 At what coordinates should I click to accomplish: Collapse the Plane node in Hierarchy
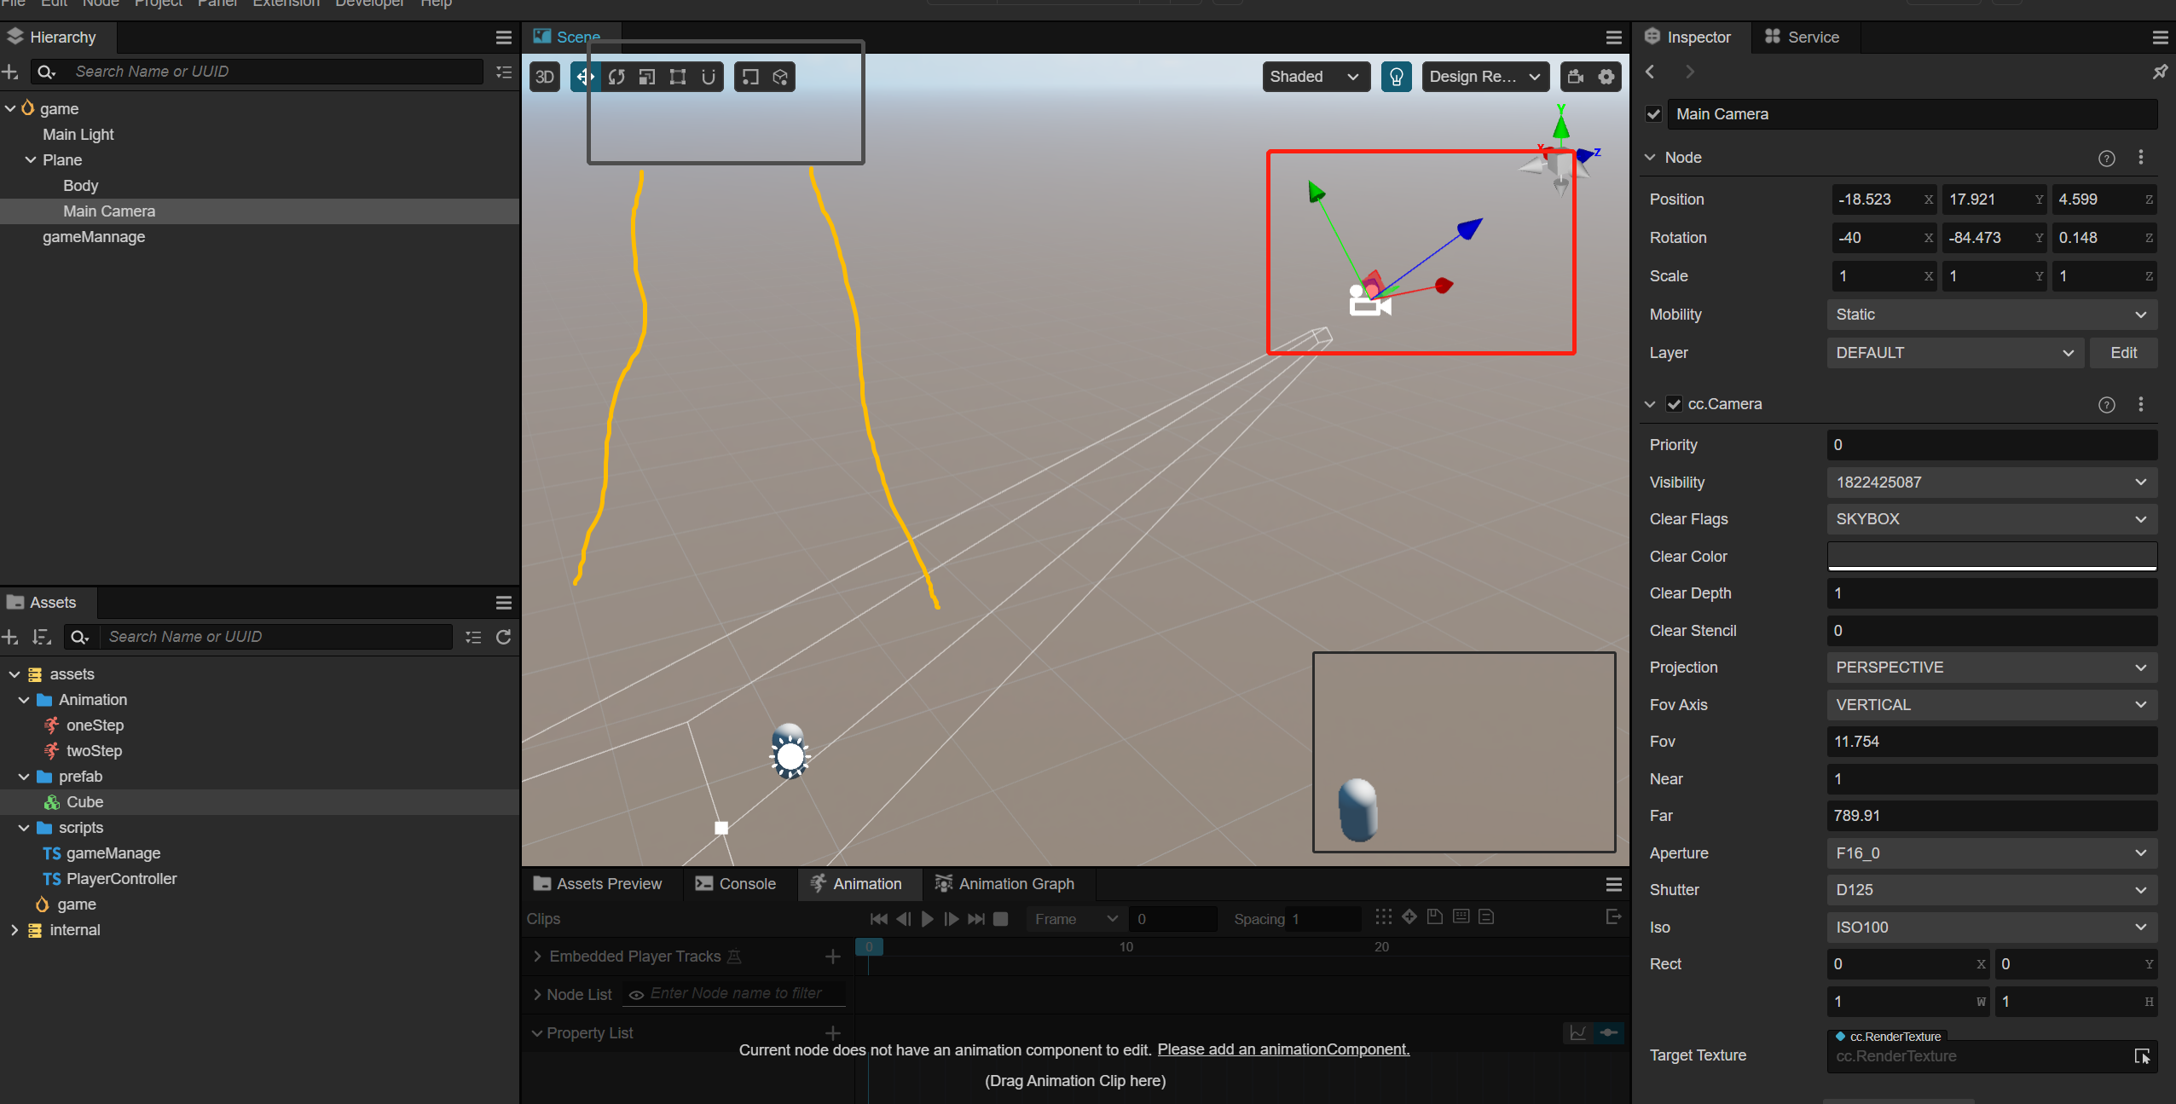[x=31, y=160]
